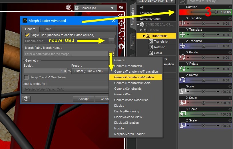Viewport: 233px width, 149px height.
Task: Open the Preset Custom unit dropdown
Action: coord(90,71)
